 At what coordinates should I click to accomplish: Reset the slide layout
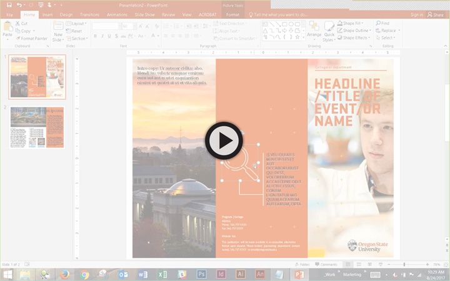[x=74, y=31]
